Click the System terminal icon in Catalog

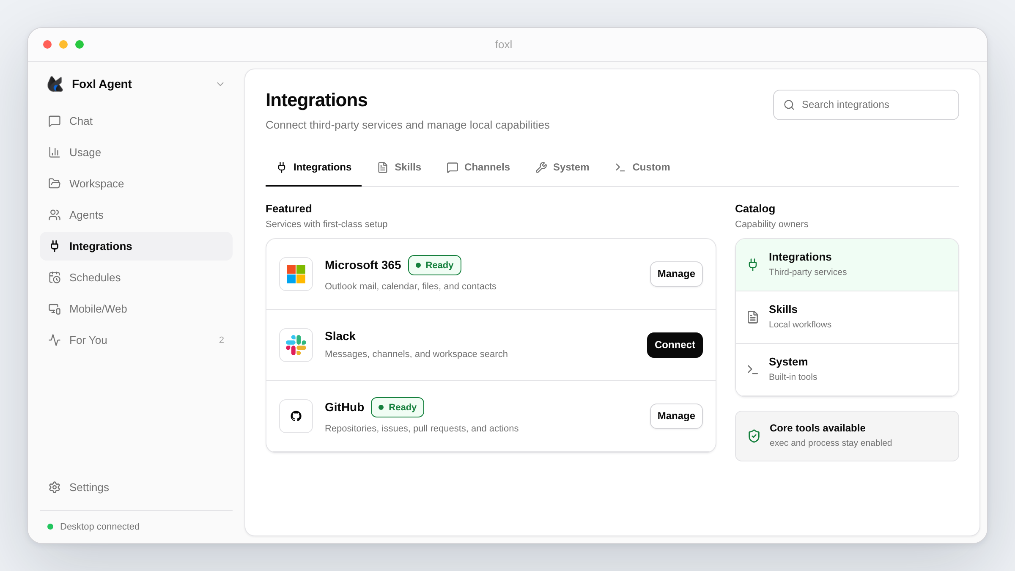(x=753, y=370)
